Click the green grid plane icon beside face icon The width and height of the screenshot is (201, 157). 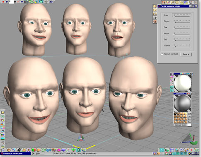coord(73,150)
